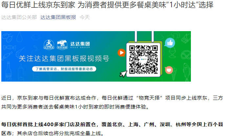The height and width of the screenshot is (136, 225).
Task: Click the 京东到家 logo icon
Action: [62, 45]
